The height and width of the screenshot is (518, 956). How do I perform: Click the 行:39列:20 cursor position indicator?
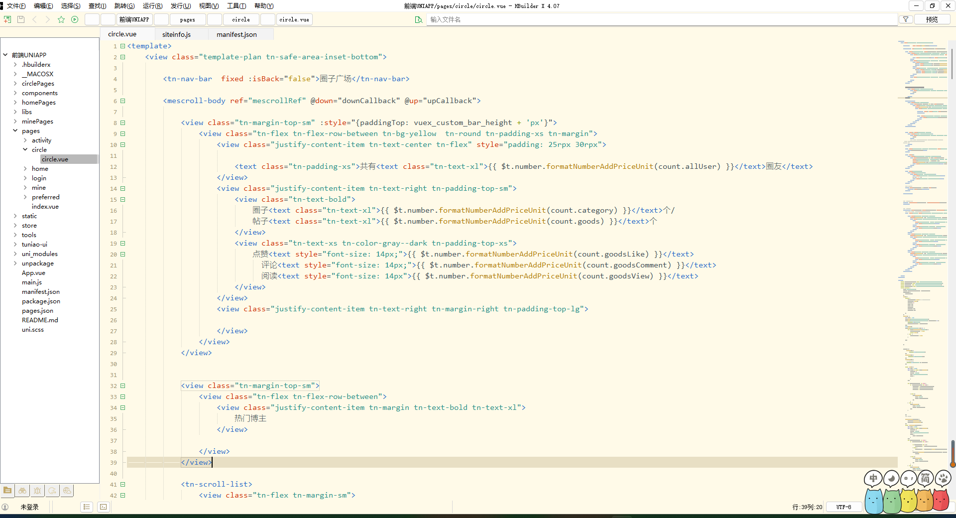pos(807,507)
